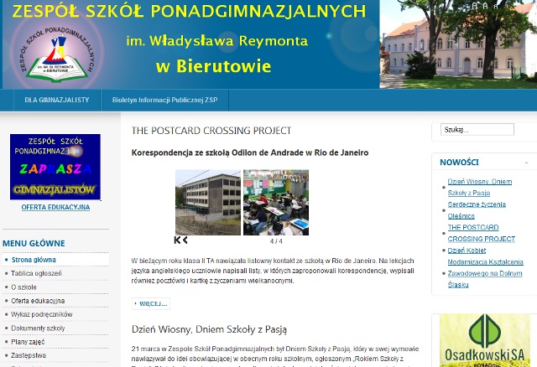Click the OsadkowskiSA sponsor banner
Viewport: 537px width, 367px height.
coord(485,340)
